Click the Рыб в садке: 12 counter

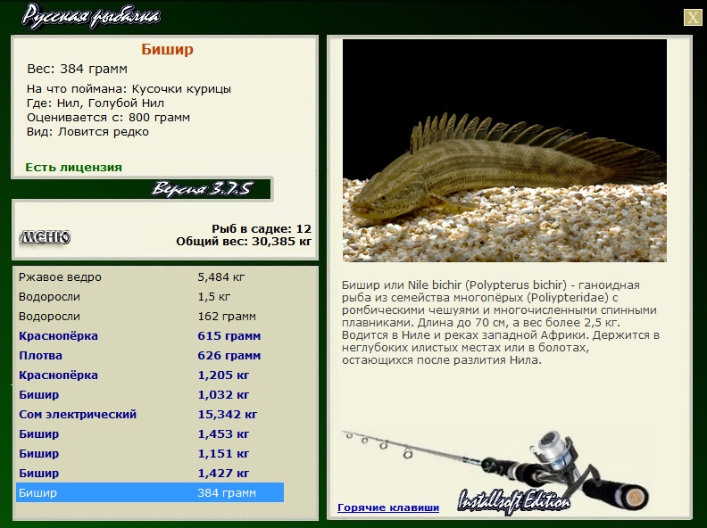coord(262,229)
